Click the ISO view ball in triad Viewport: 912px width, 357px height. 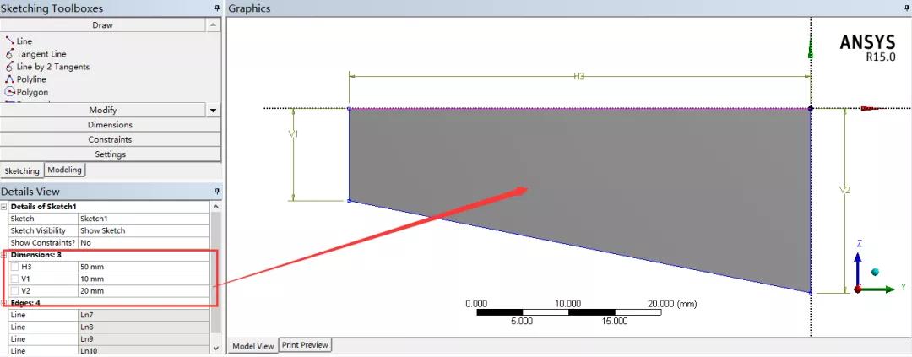[875, 272]
